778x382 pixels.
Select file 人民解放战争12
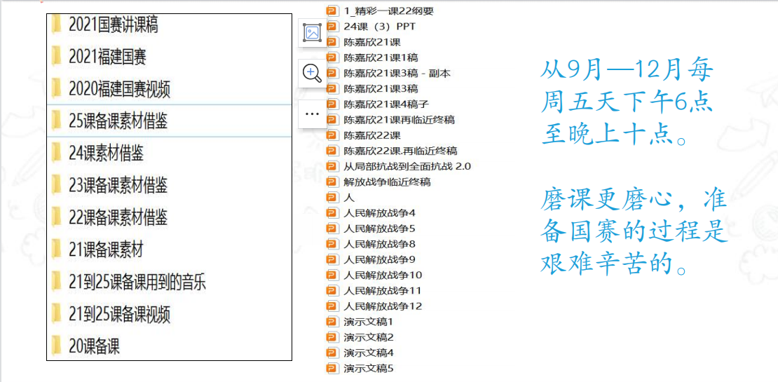tap(382, 306)
